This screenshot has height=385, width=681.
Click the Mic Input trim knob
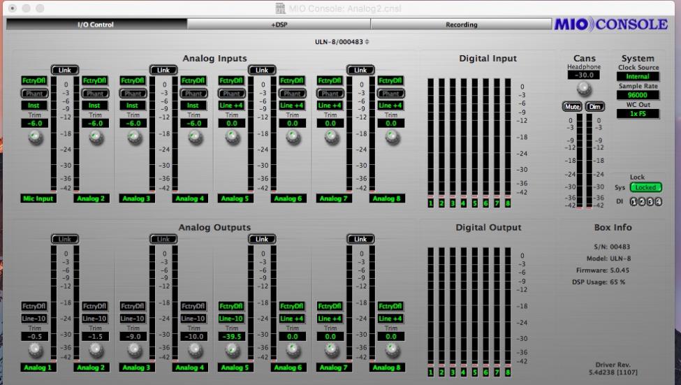click(x=35, y=138)
